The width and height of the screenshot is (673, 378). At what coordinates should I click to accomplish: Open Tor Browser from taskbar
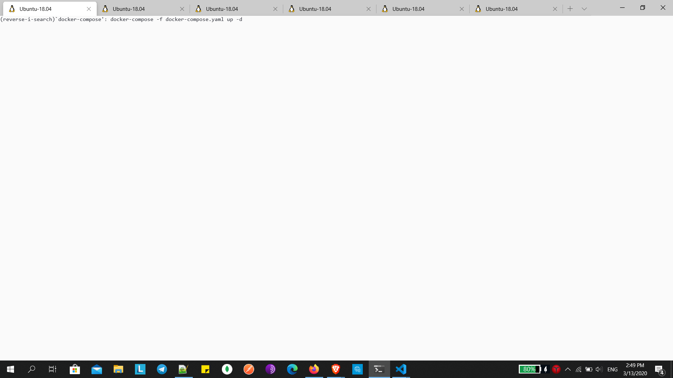click(271, 369)
